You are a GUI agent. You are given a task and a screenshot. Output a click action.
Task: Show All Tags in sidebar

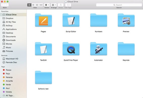tap(13, 95)
